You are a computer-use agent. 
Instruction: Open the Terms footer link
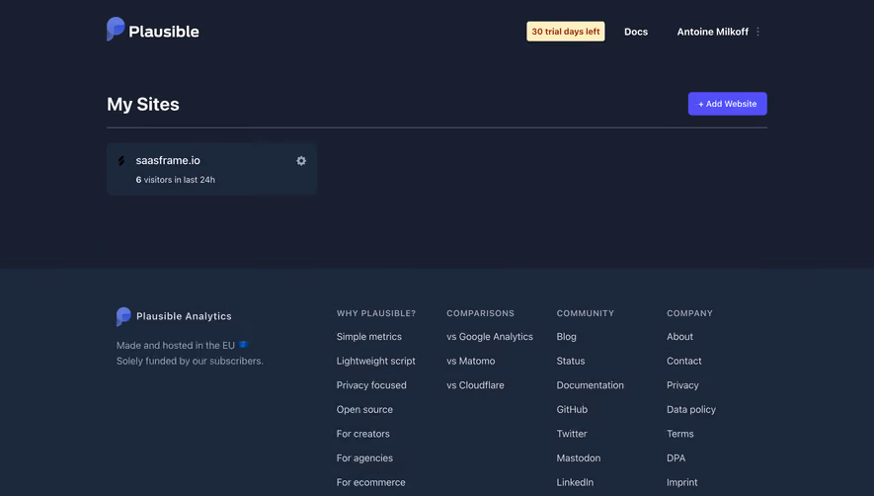679,434
